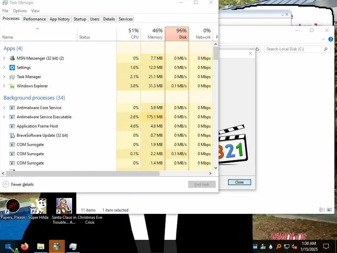Sort processes by the Disk column

(x=177, y=34)
